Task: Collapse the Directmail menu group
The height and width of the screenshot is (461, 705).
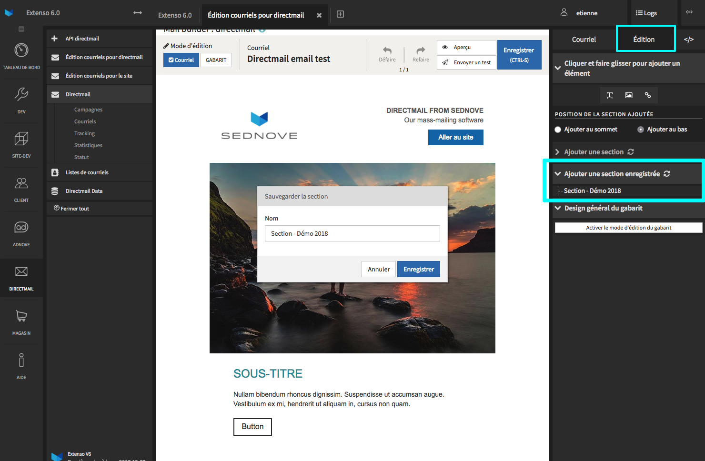Action: coord(100,94)
